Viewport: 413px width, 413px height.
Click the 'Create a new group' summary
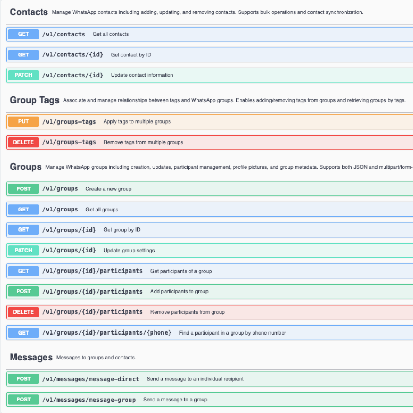pos(108,189)
